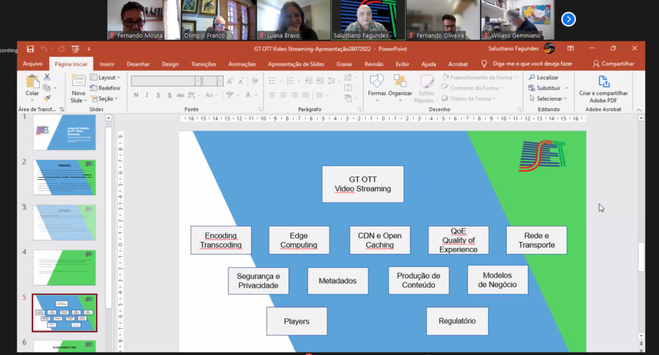This screenshot has width=659, height=355.
Task: Open the font size combo box arrow
Action: tap(220, 81)
